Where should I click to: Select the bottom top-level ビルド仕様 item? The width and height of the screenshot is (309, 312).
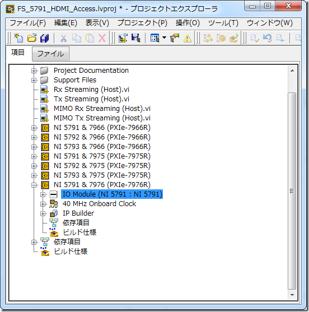(x=71, y=252)
